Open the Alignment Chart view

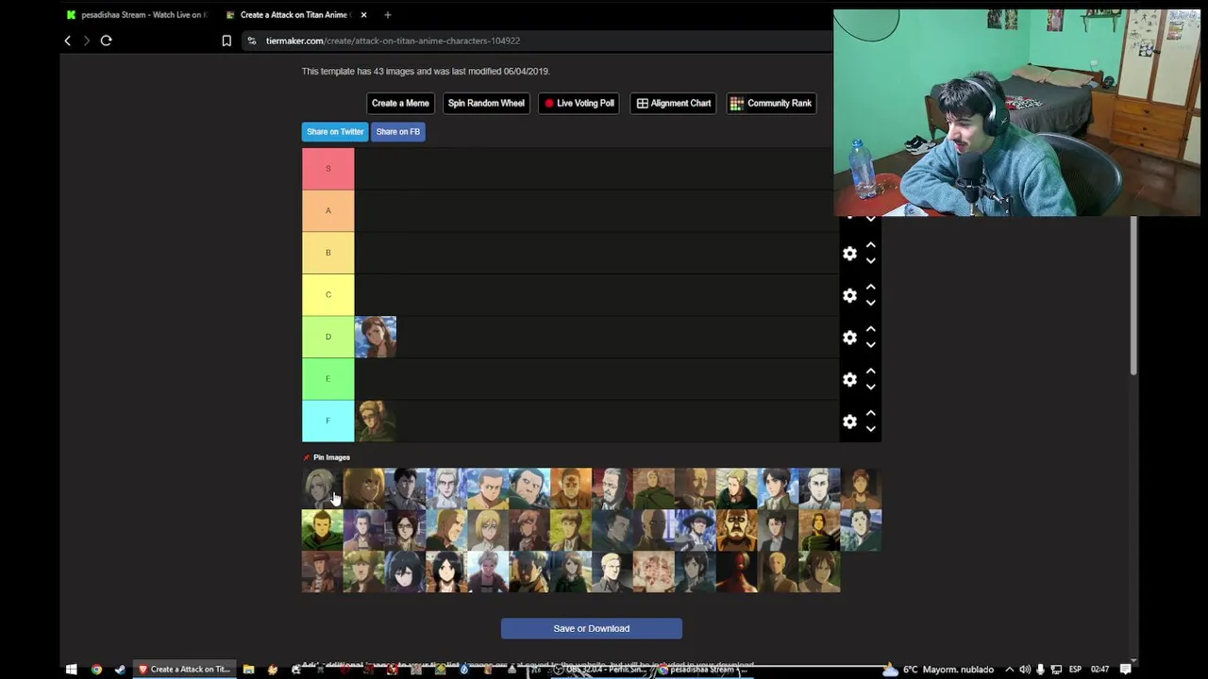tap(673, 103)
